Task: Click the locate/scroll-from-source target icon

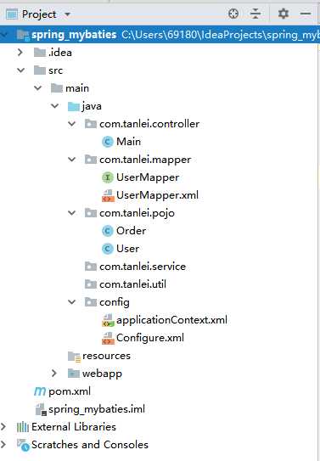Action: click(x=233, y=14)
